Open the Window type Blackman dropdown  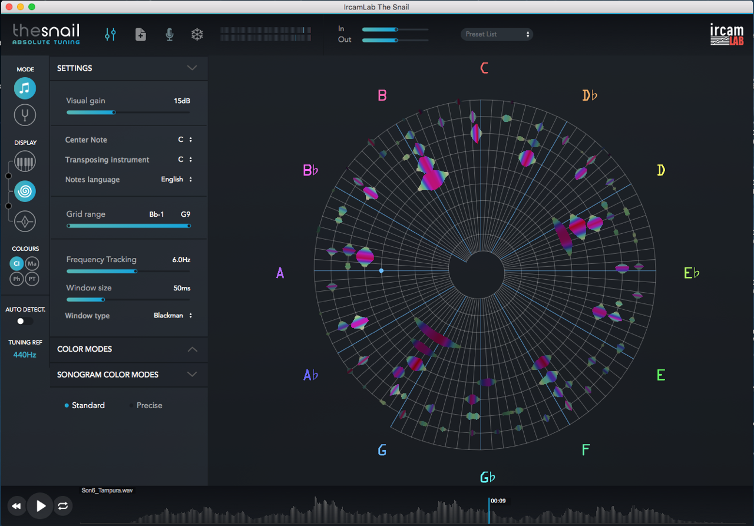click(x=173, y=315)
